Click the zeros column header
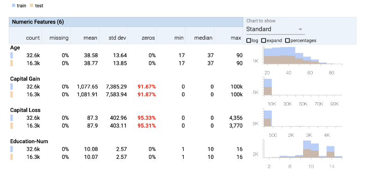 point(149,38)
